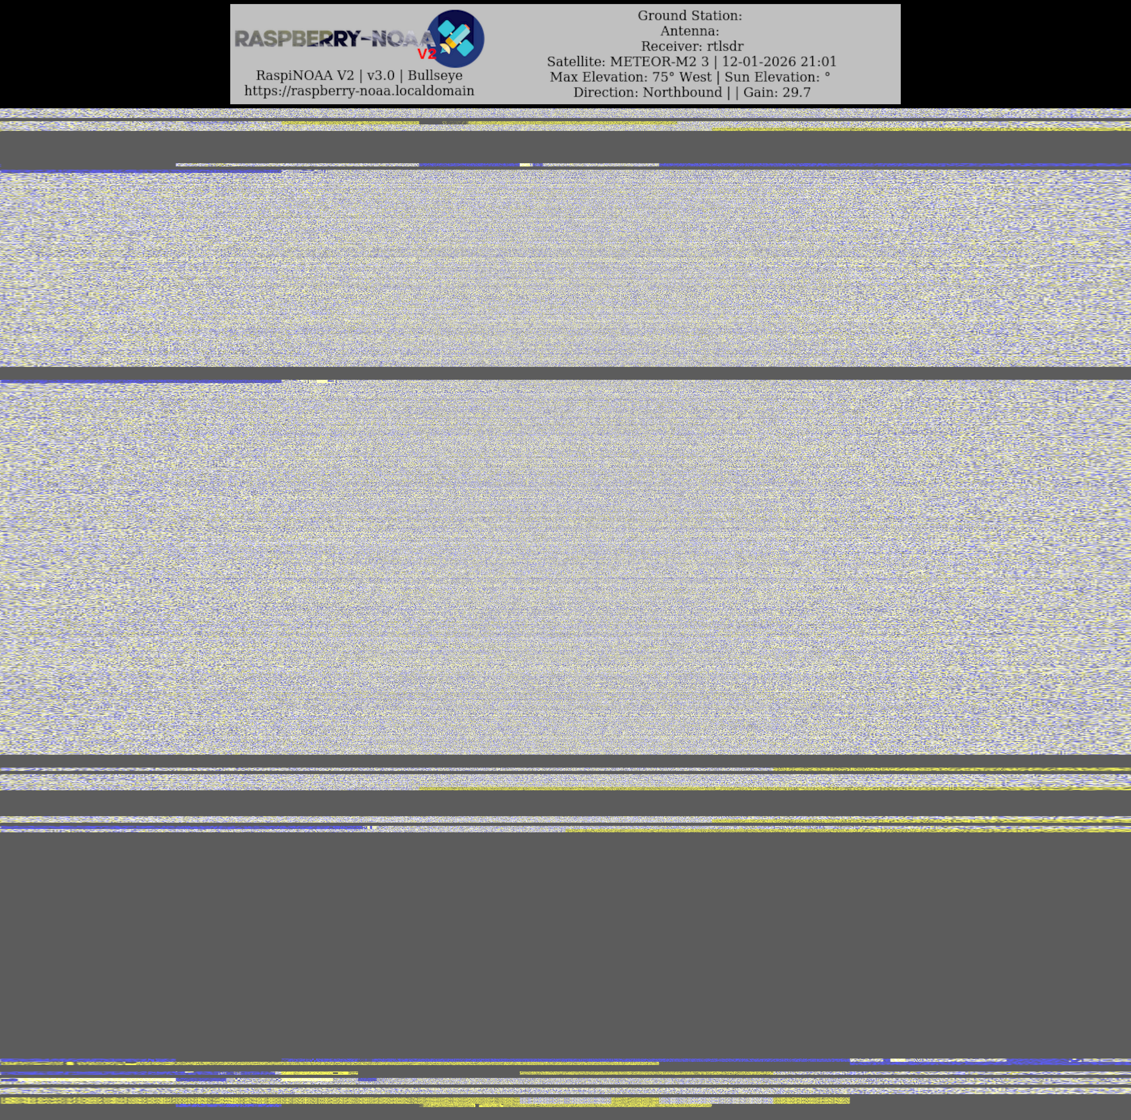This screenshot has width=1131, height=1120.
Task: Click the Ground Station label
Action: pos(690,16)
